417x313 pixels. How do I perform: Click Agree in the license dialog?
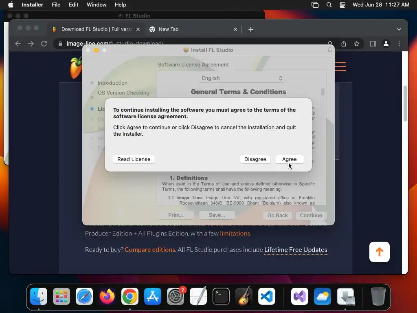(290, 159)
